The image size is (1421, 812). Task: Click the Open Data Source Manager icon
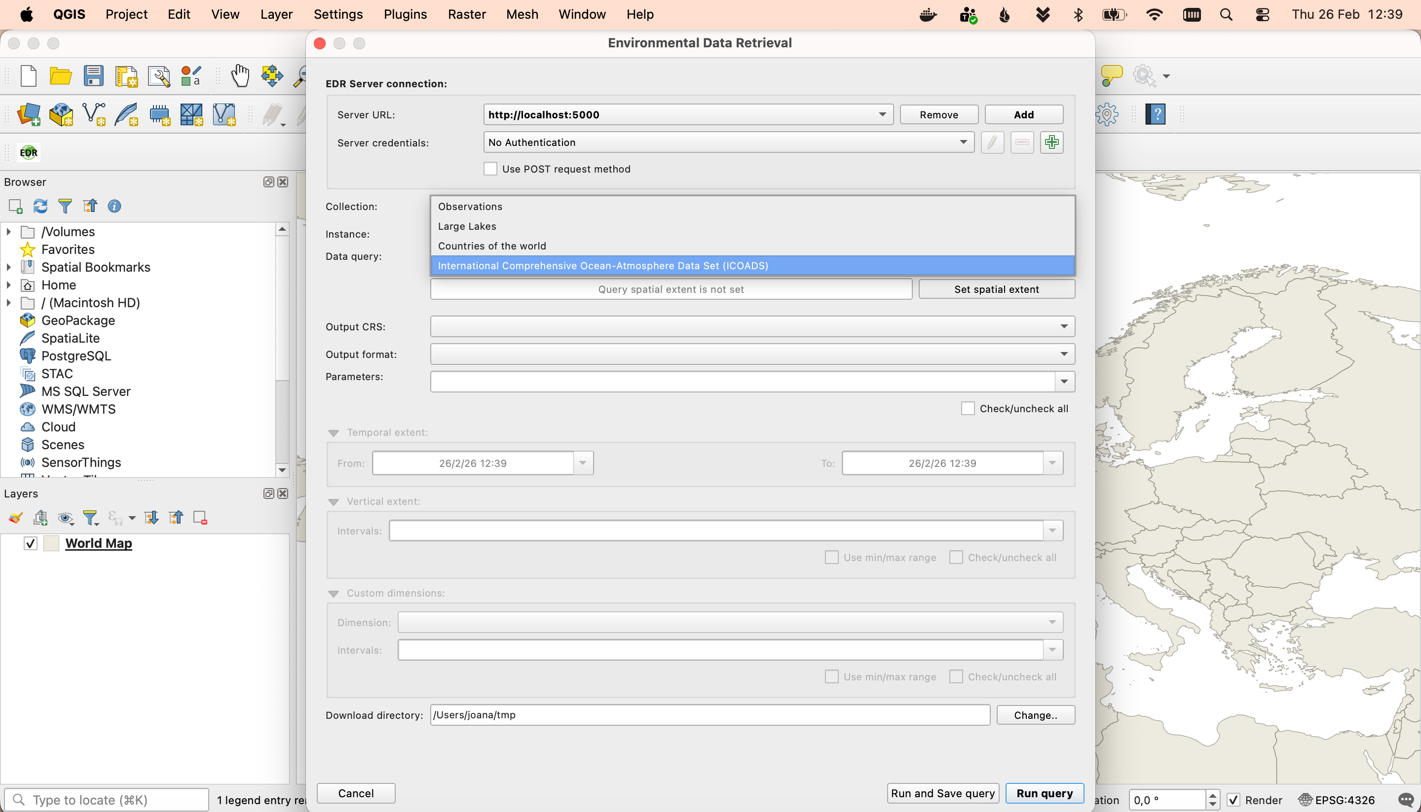(x=29, y=114)
